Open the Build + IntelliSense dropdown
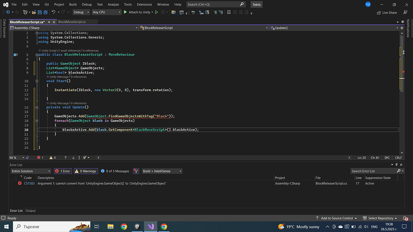 pyautogui.click(x=162, y=171)
